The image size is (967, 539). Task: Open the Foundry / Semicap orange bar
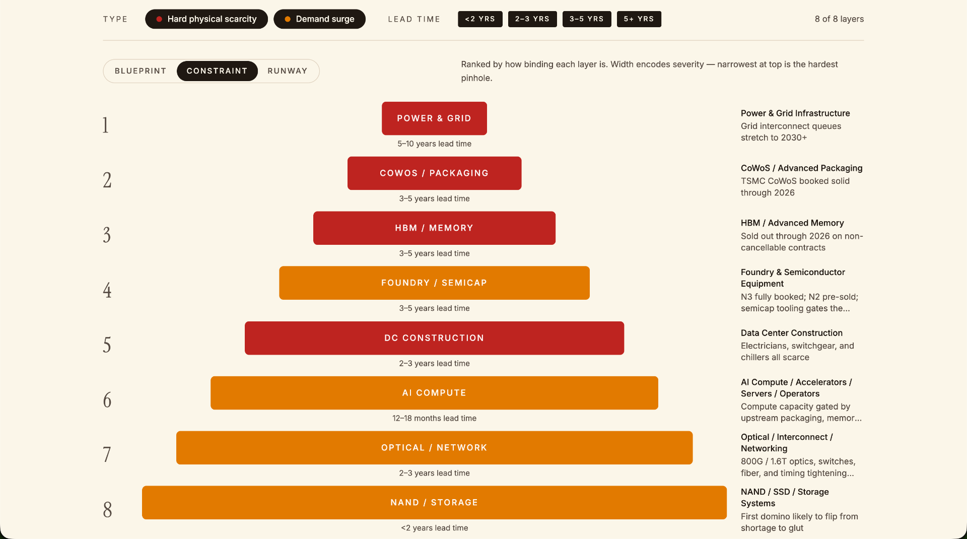click(434, 283)
